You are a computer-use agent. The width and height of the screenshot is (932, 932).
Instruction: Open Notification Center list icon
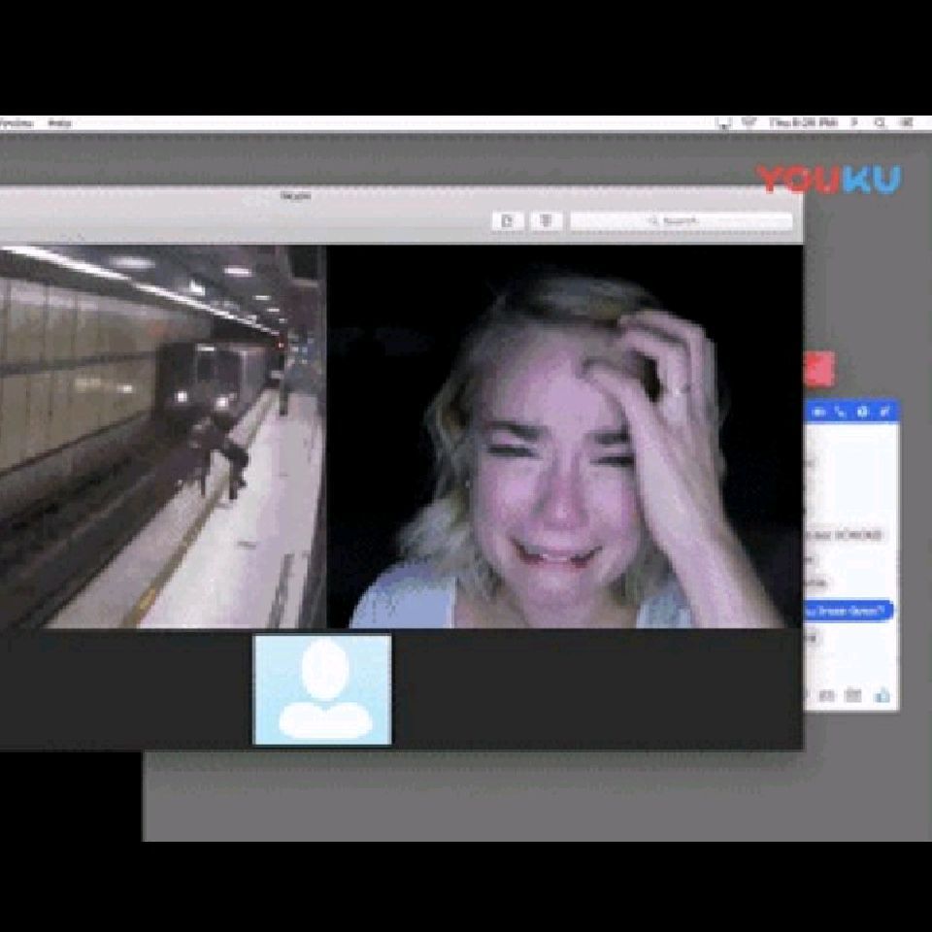coord(906,122)
